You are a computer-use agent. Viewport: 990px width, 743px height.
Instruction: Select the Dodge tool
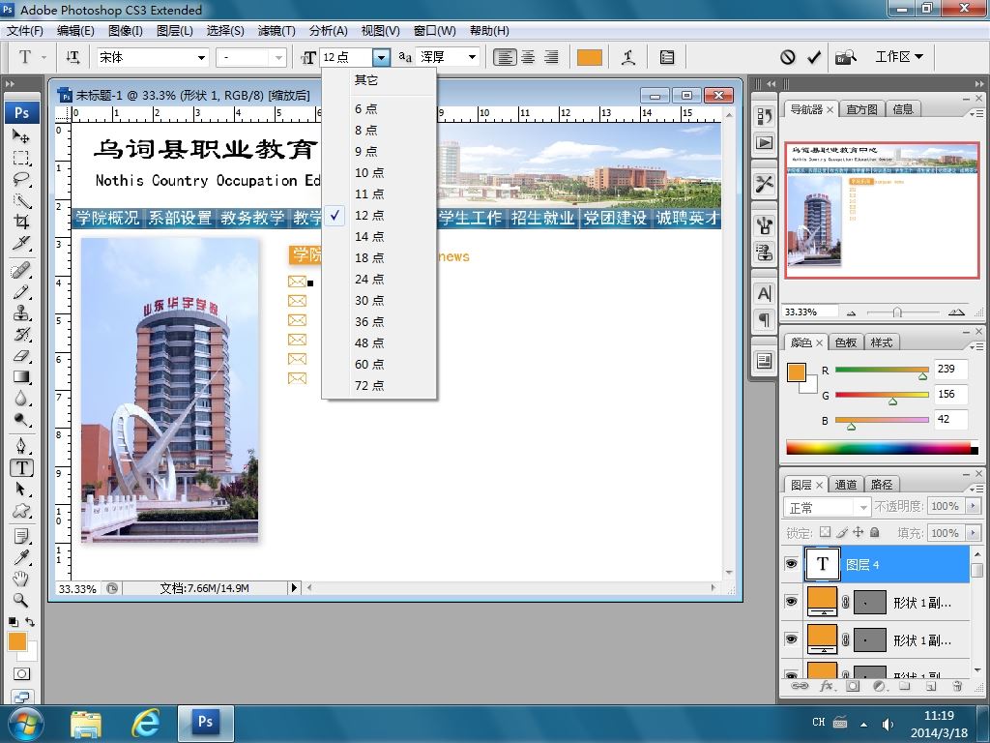pos(21,420)
